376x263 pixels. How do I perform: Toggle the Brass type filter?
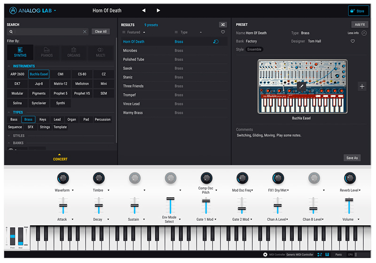pyautogui.click(x=28, y=120)
